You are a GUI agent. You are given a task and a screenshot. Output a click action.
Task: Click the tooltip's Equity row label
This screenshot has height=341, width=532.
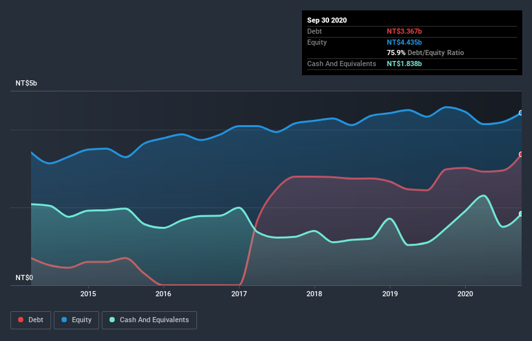(317, 42)
